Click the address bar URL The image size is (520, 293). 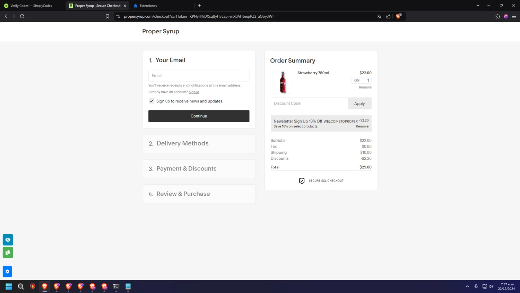click(199, 16)
